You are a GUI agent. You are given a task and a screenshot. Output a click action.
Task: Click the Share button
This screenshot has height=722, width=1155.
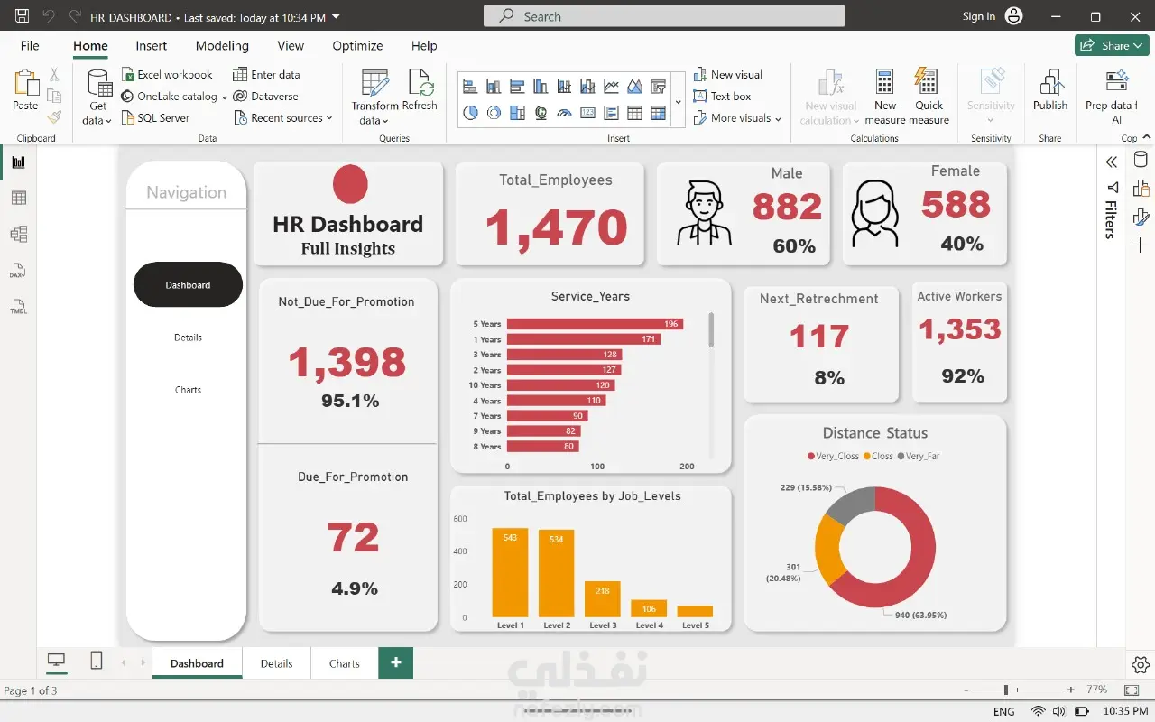(x=1112, y=46)
